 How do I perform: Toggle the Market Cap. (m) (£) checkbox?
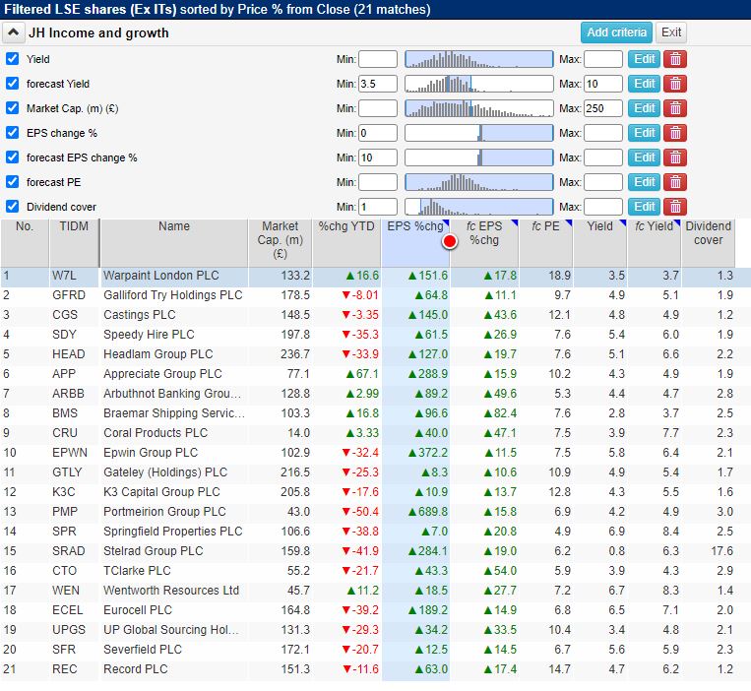(13, 108)
